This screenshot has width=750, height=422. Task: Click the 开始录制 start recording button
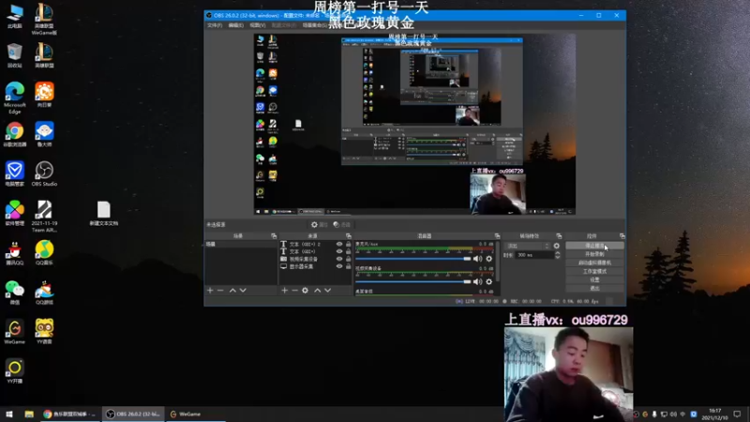tap(594, 254)
